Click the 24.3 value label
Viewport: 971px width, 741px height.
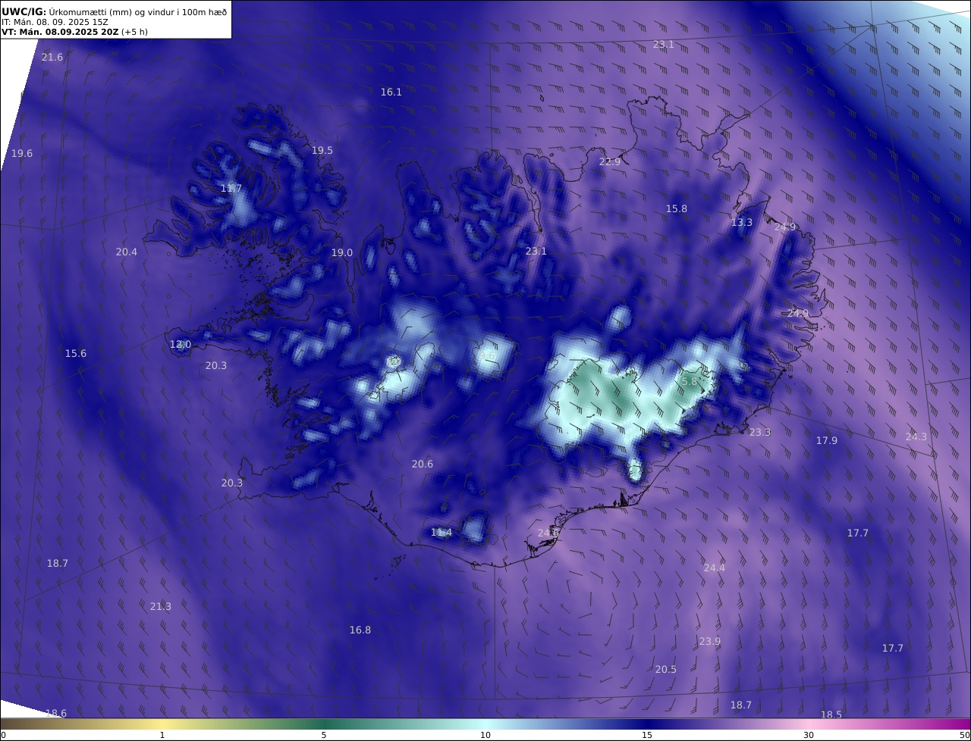point(916,437)
